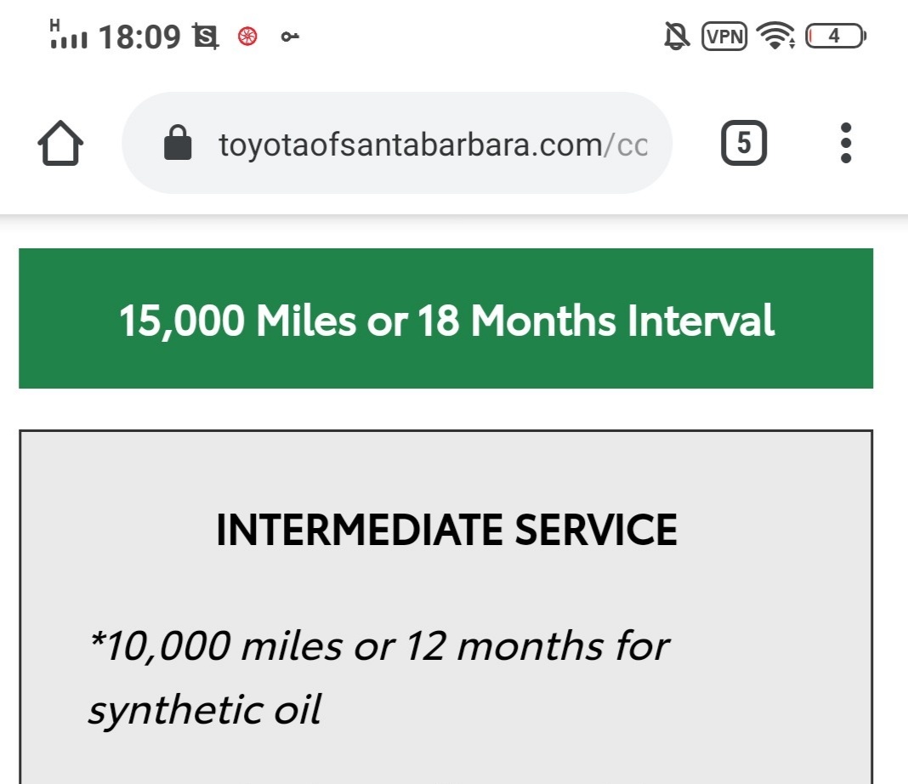Tap the VPN status bar icon

[724, 36]
